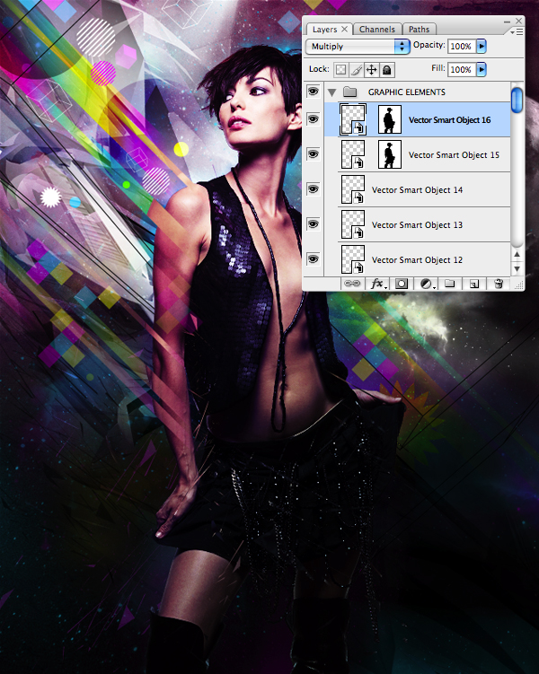
Task: Select Vector Smart Object 15 layer thumbnail
Action: click(x=353, y=154)
